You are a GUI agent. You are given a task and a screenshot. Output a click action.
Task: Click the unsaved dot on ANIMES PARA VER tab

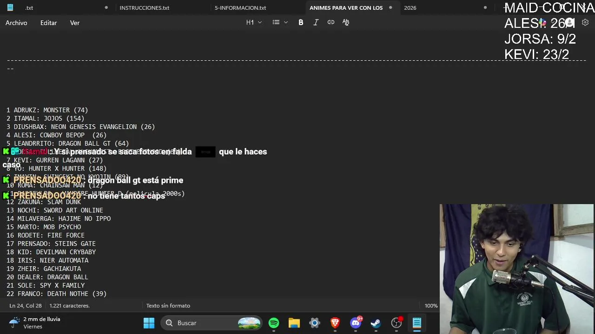tap(390, 7)
